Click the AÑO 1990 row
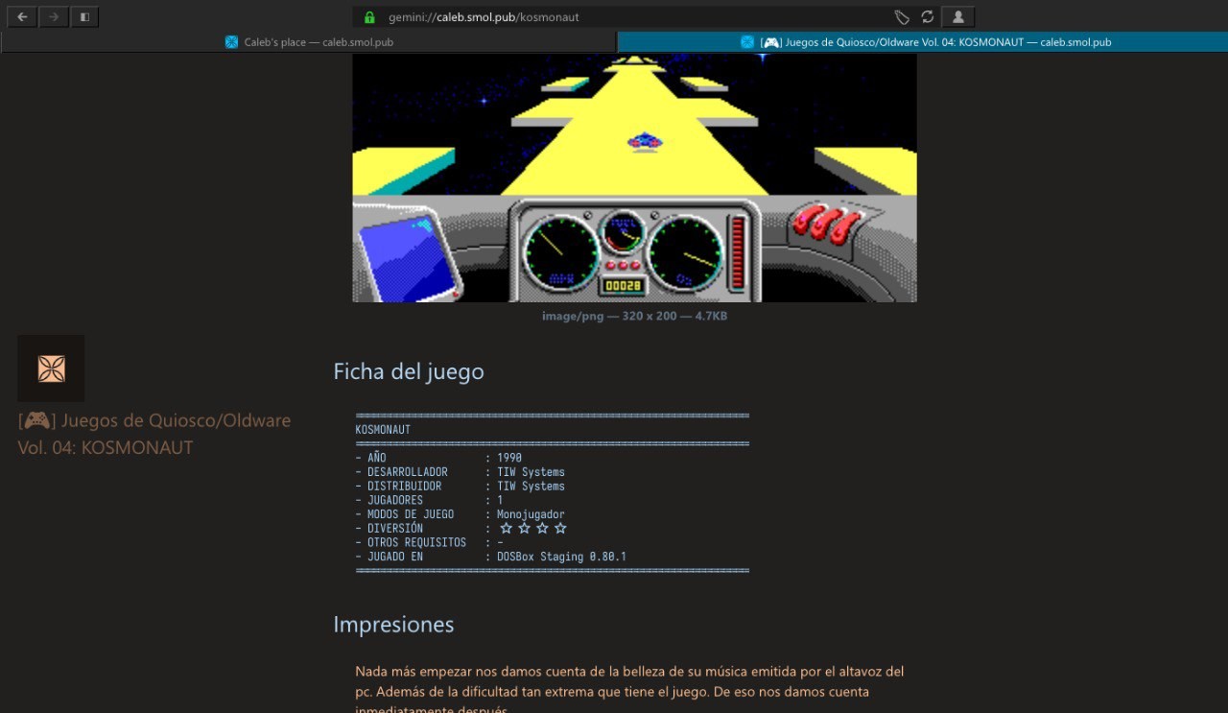 [x=438, y=458]
